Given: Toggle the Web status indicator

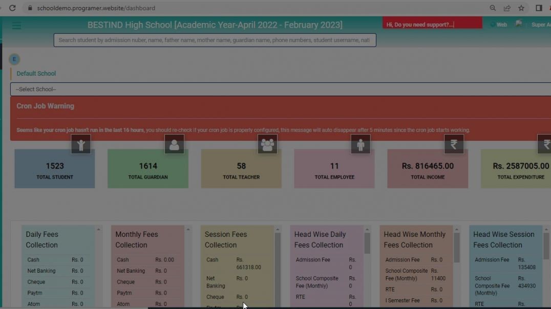Looking at the screenshot, I should (498, 24).
